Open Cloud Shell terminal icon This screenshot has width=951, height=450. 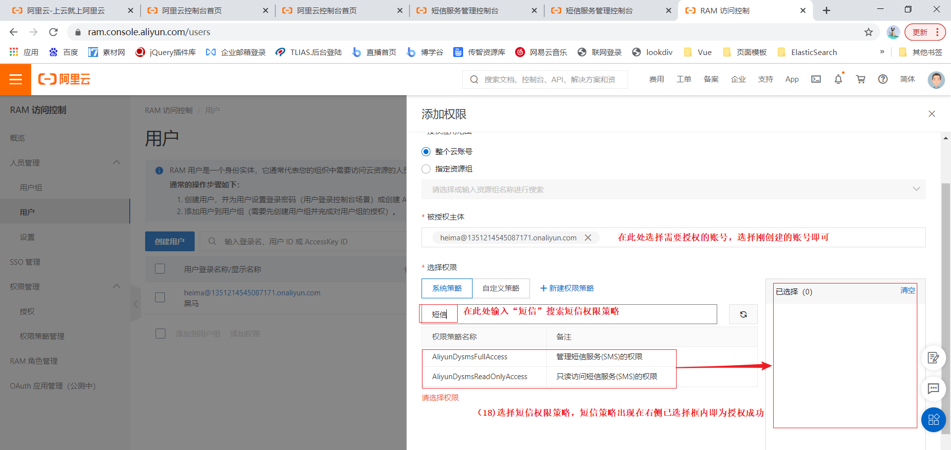[x=816, y=79]
